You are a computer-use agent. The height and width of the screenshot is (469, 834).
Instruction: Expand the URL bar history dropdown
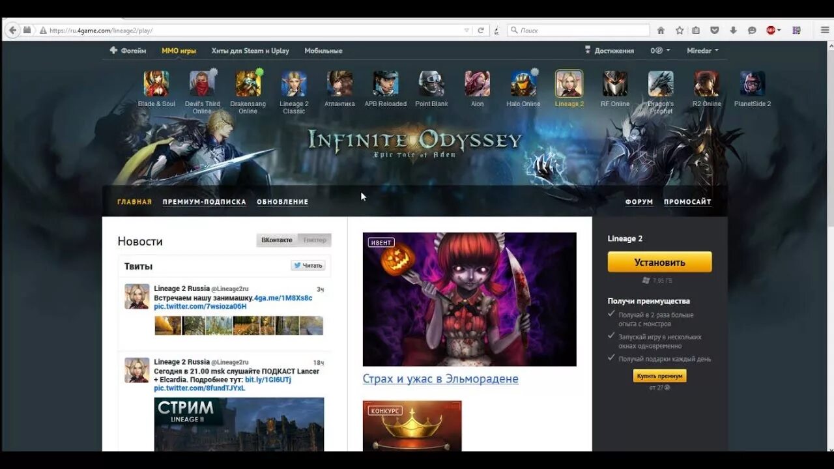click(x=467, y=30)
